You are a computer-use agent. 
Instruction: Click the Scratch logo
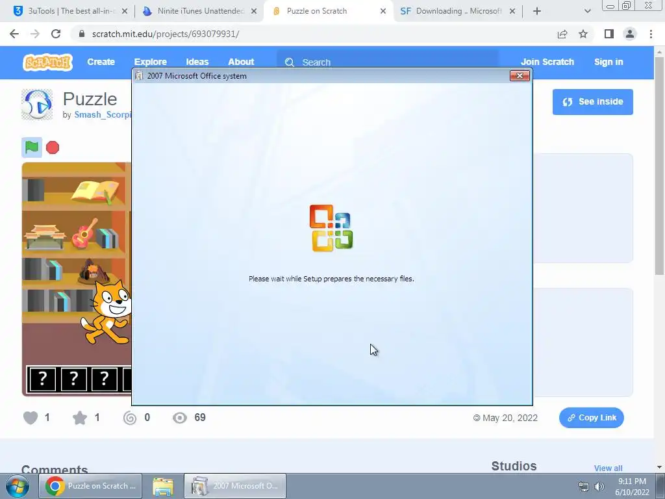[47, 62]
